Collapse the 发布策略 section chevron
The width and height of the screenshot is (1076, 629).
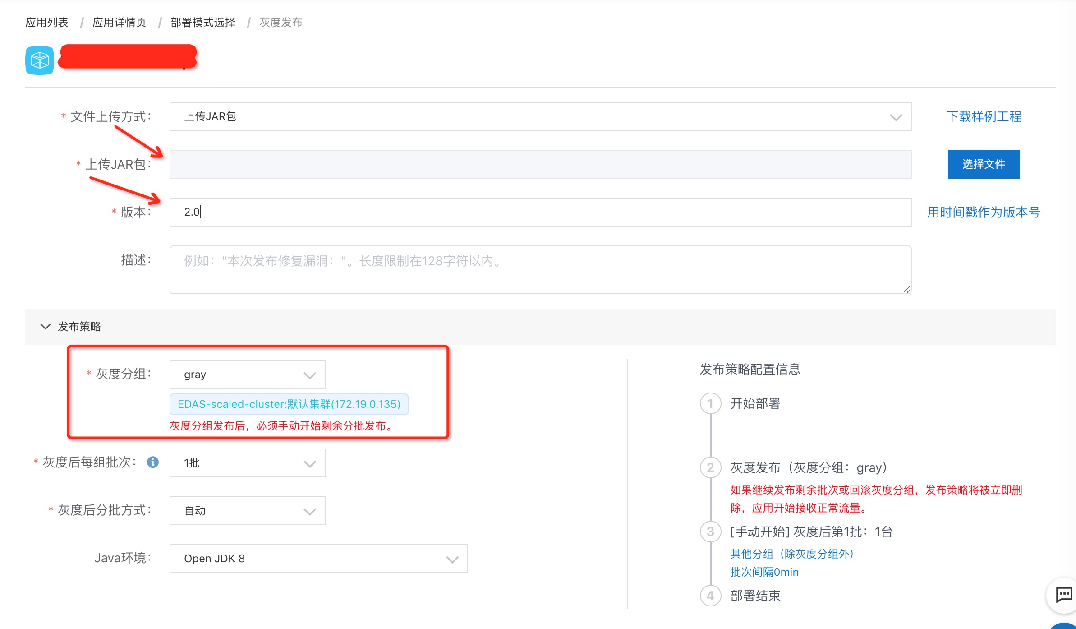[x=46, y=326]
